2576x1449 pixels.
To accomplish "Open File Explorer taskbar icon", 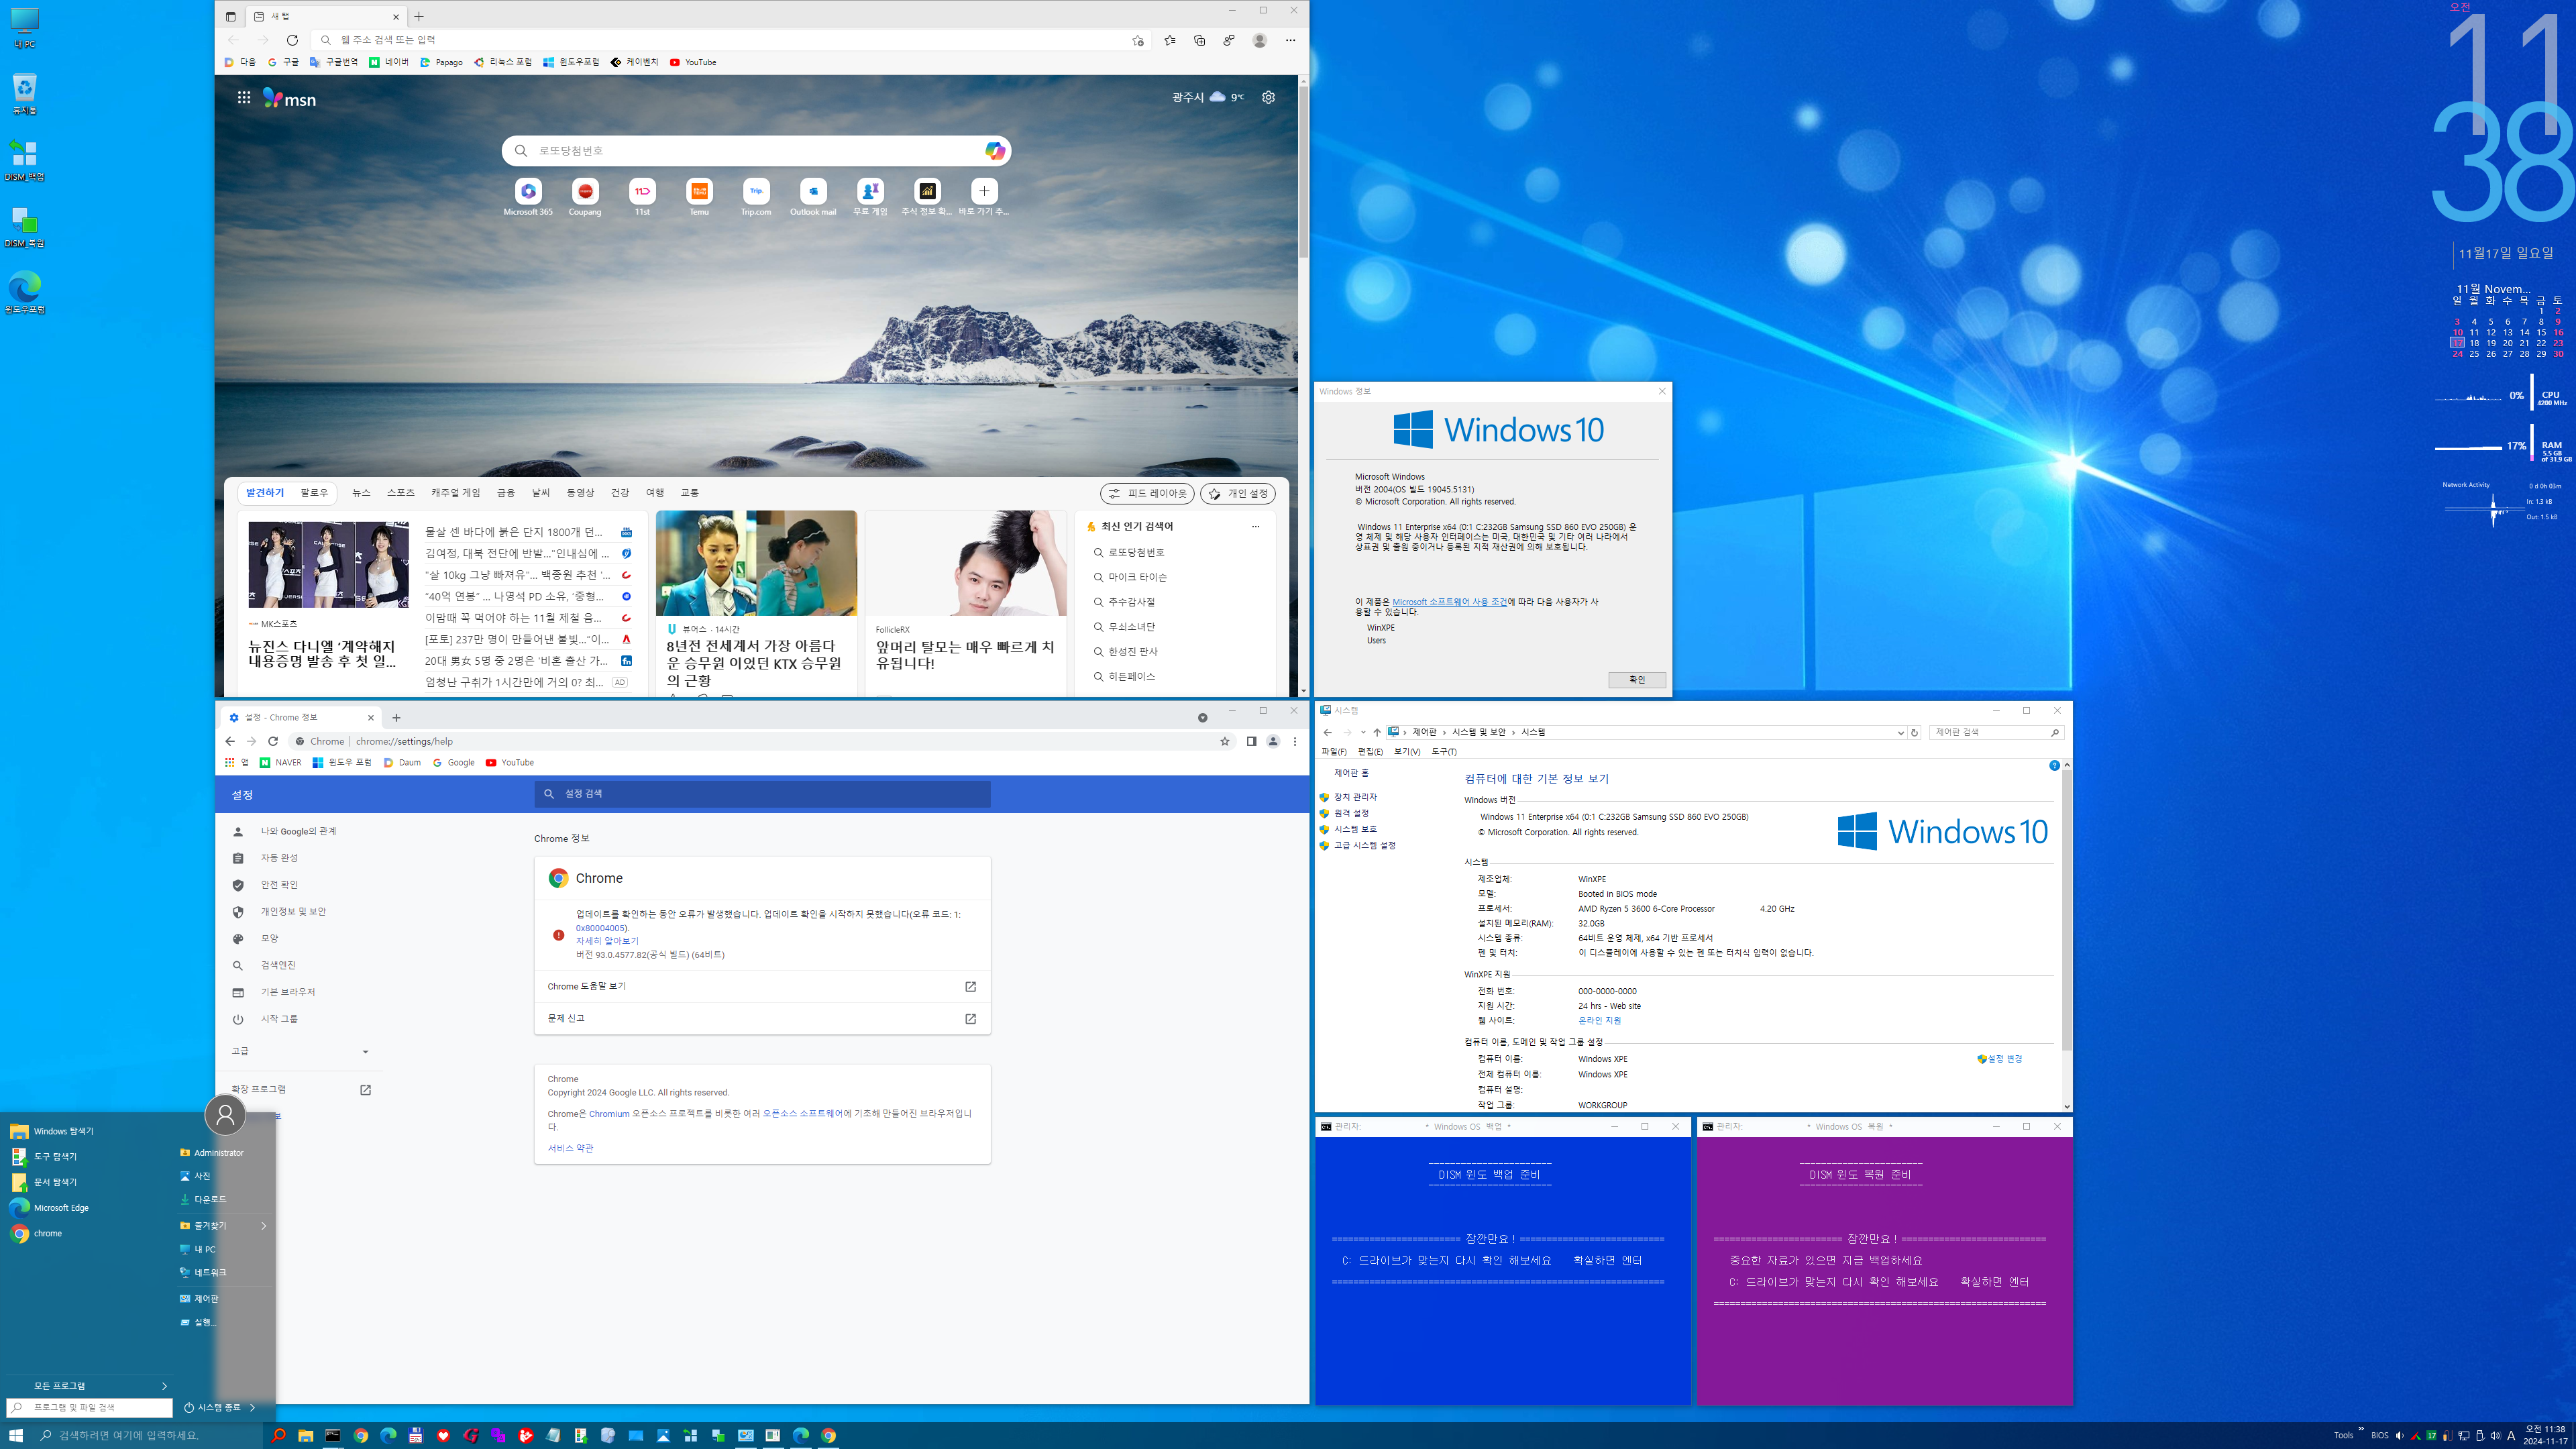I will (305, 1435).
